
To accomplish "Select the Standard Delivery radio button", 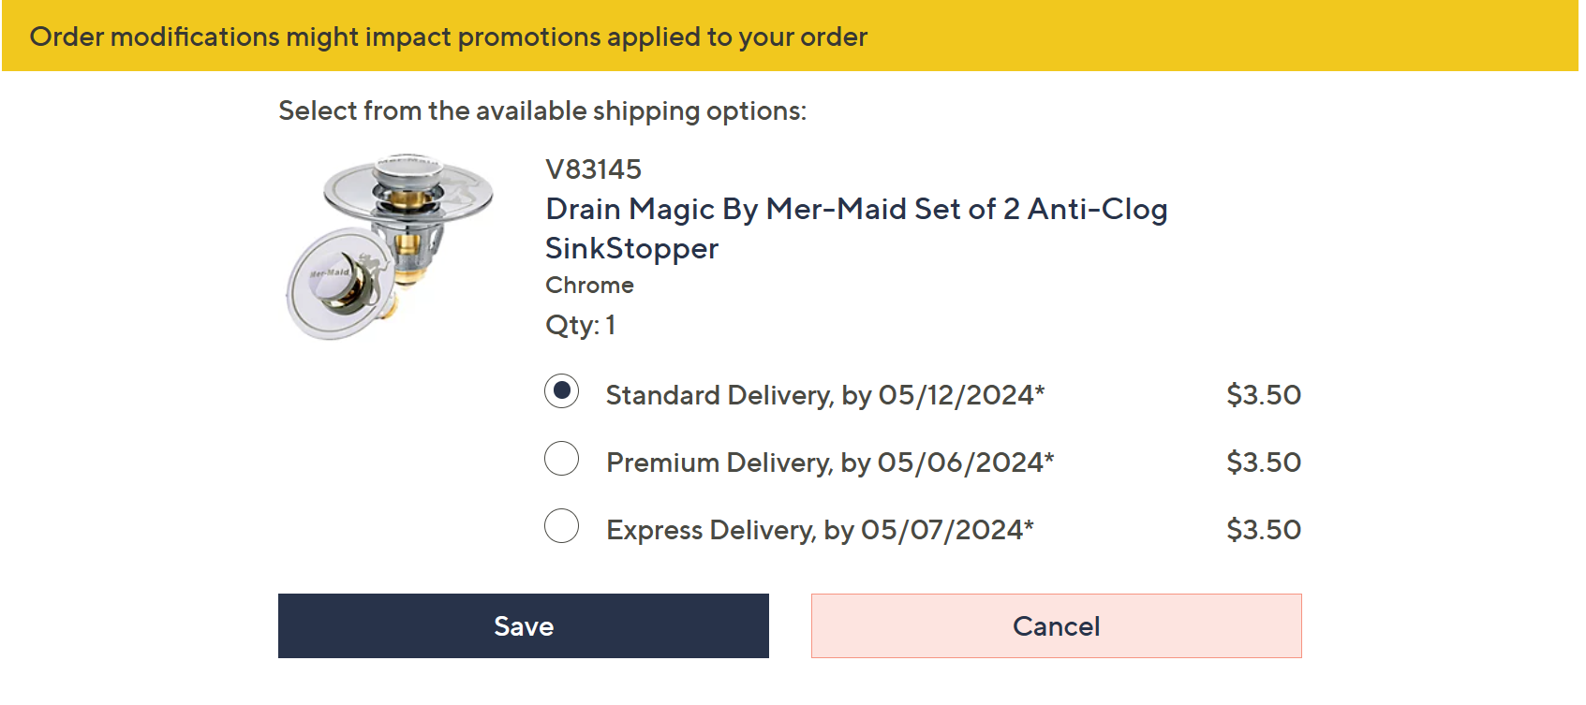I will 561,390.
